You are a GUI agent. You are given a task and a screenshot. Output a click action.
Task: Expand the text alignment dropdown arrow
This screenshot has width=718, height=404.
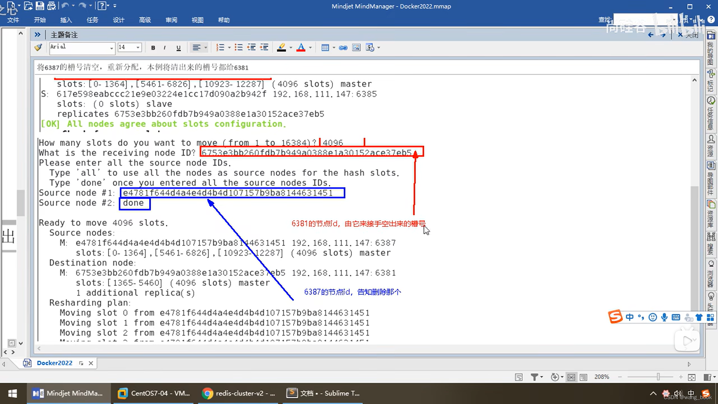pyautogui.click(x=206, y=48)
